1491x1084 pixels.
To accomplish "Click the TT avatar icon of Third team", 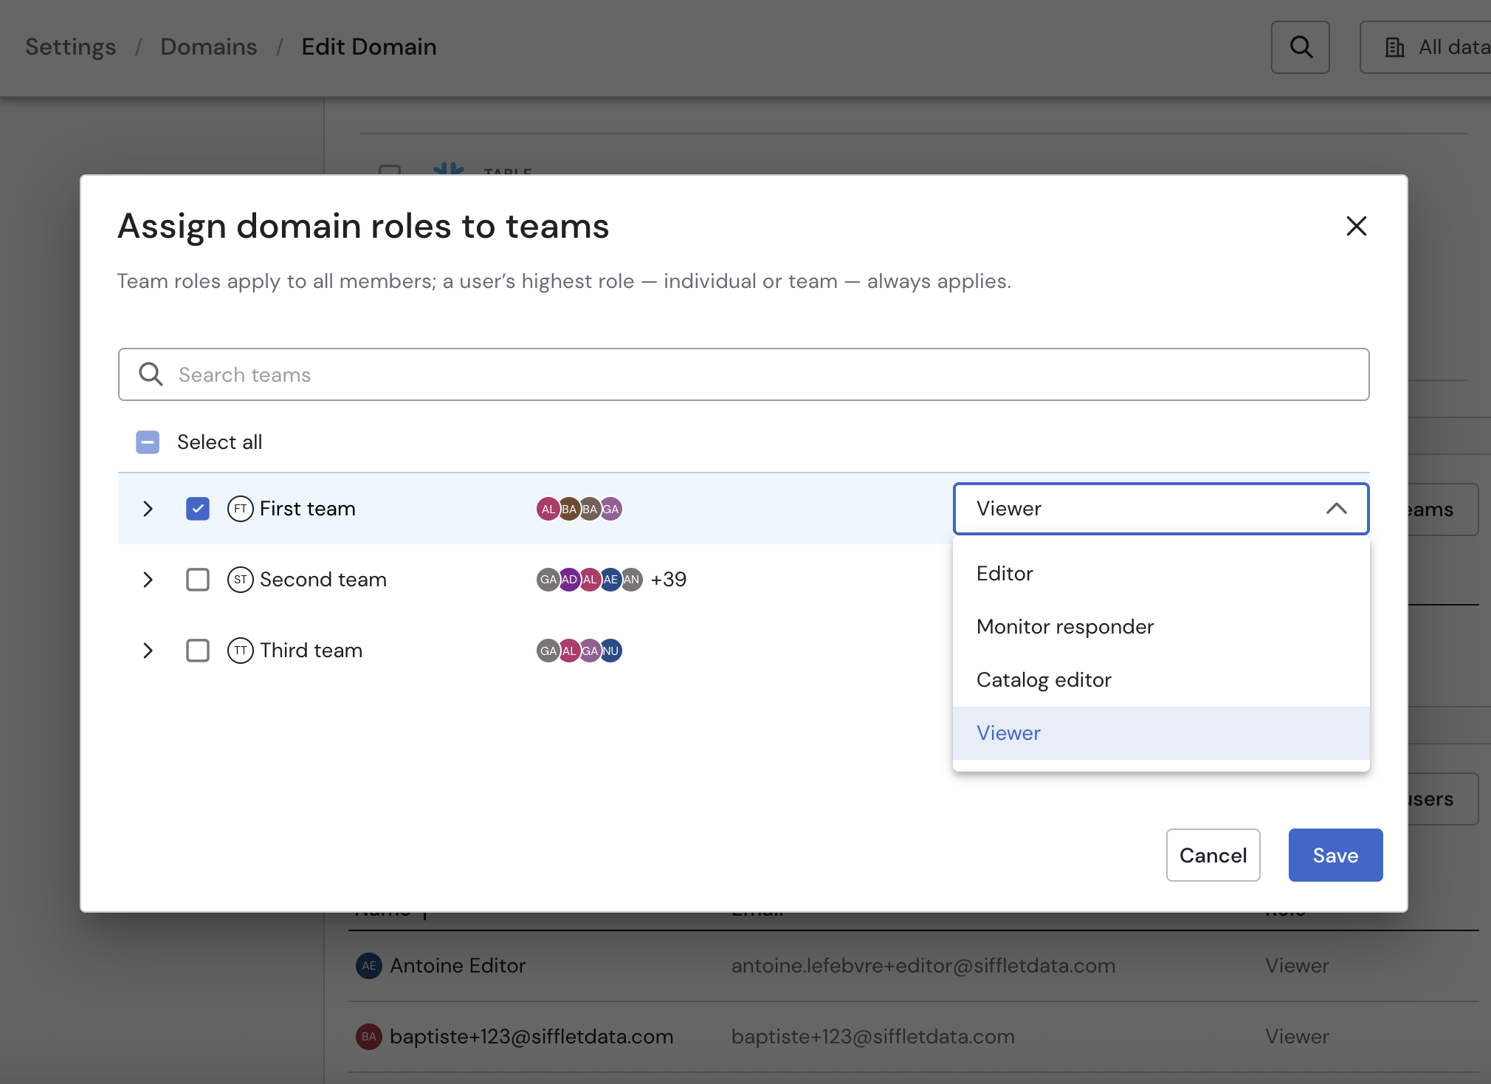I will click(x=240, y=651).
